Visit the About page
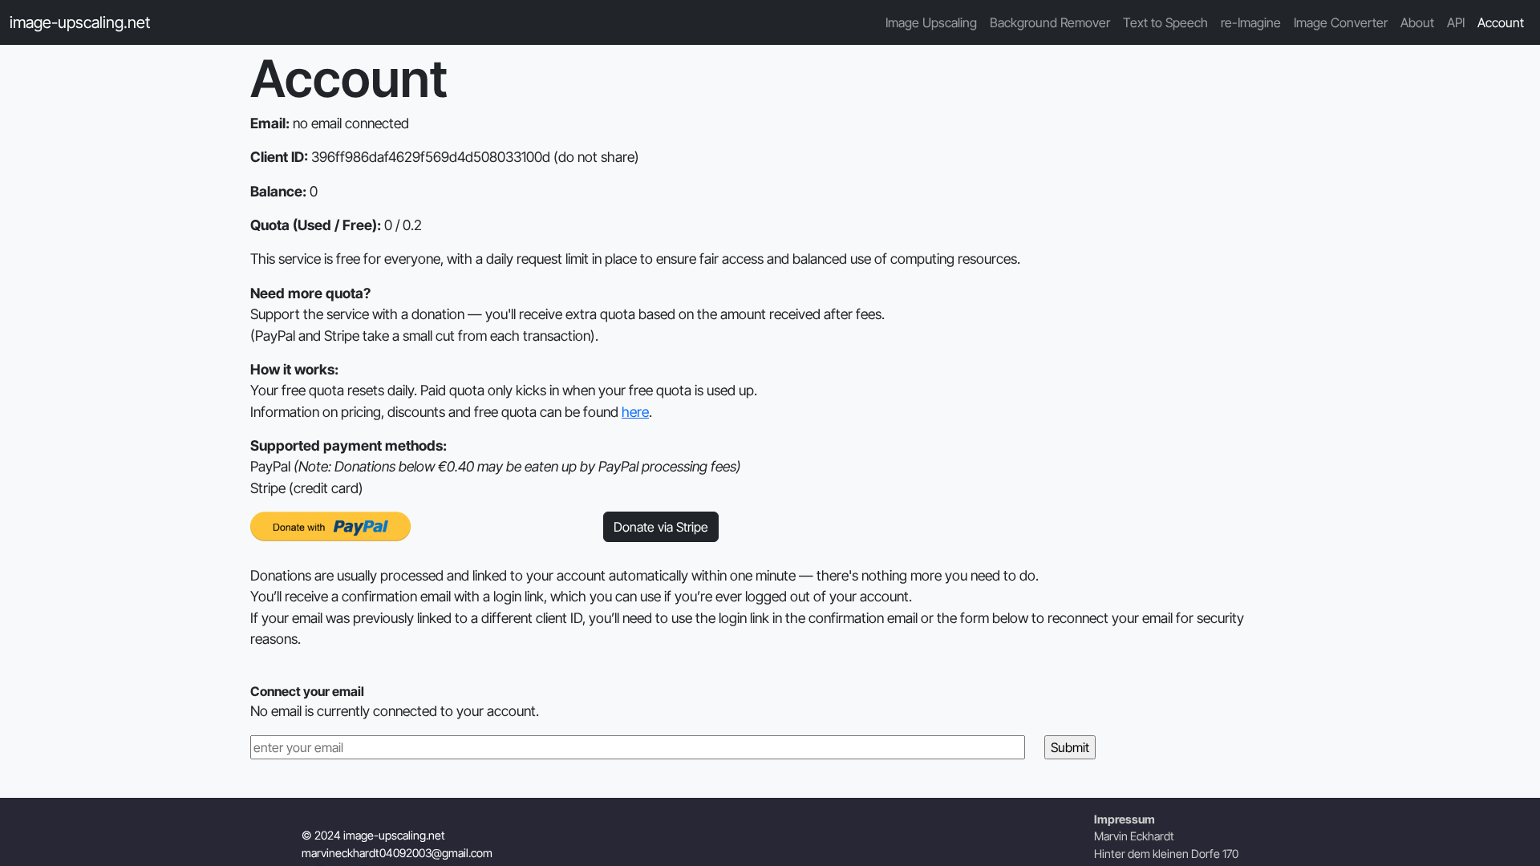The width and height of the screenshot is (1540, 866). coord(1416,22)
